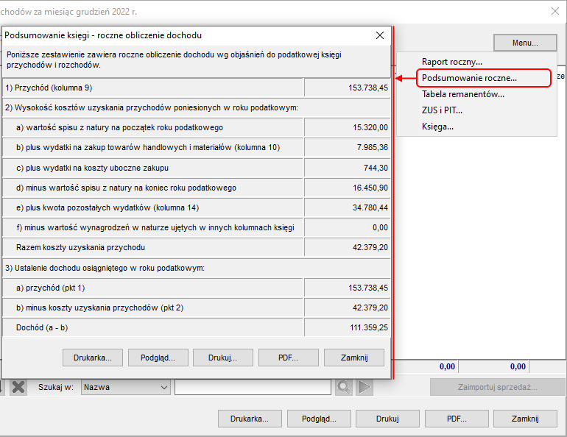Select the value 744,30
Screen dimensions: 567x437
[x=376, y=168]
